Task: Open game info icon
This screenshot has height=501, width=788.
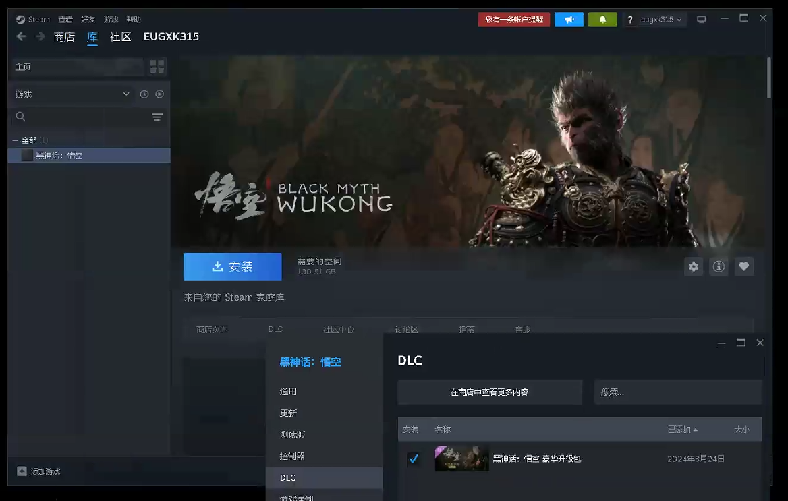Action: [x=719, y=266]
